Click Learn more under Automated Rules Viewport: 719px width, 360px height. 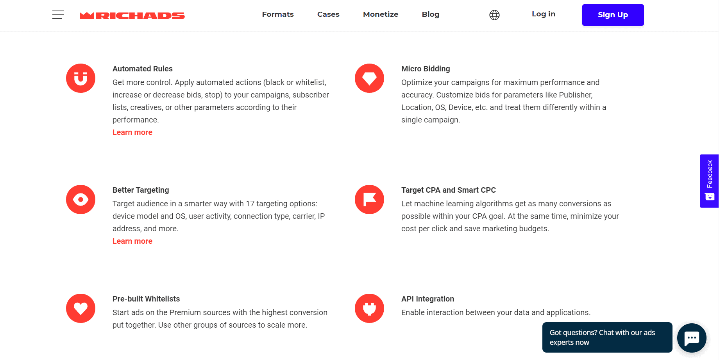[132, 133]
